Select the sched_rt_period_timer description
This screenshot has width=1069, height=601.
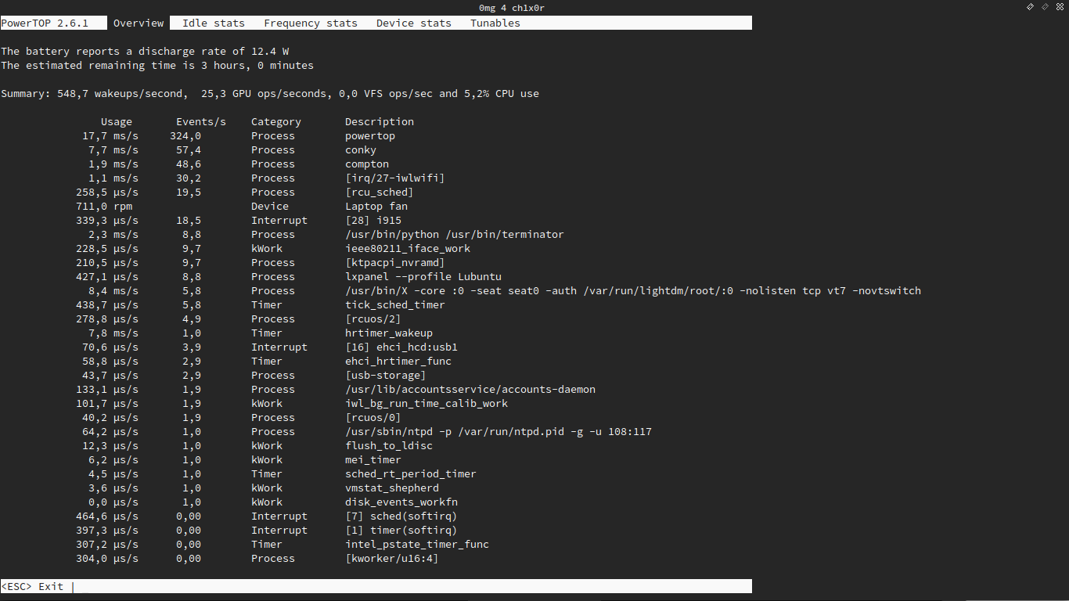point(411,473)
